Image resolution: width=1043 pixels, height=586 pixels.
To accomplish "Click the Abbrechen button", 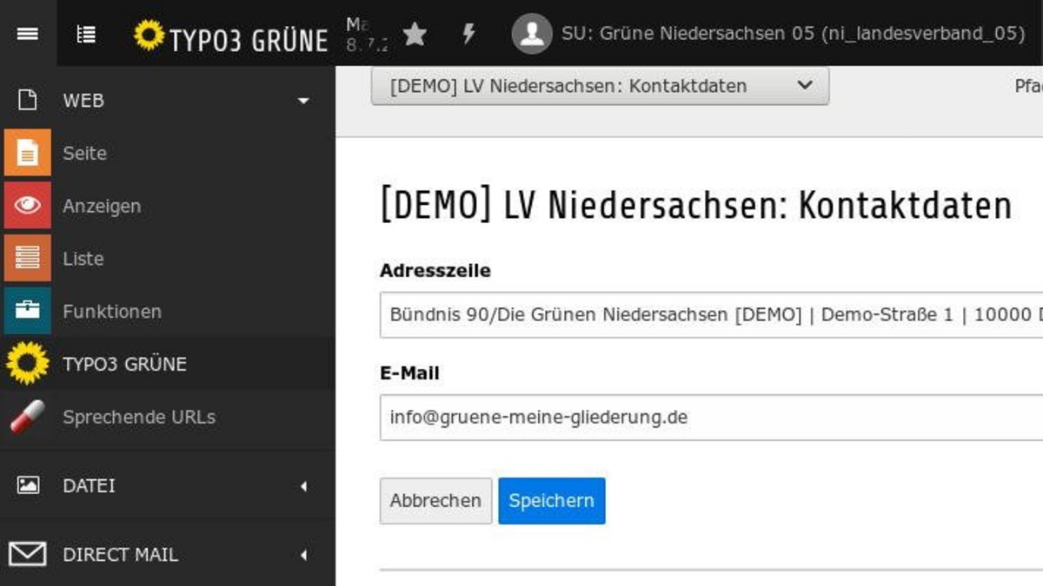I will coord(435,501).
